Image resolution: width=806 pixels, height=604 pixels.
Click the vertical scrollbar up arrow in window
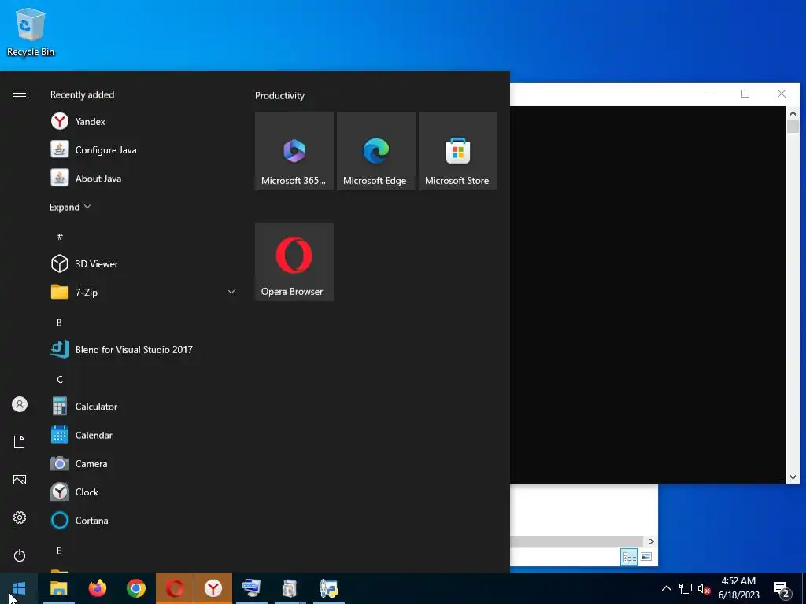tap(793, 113)
